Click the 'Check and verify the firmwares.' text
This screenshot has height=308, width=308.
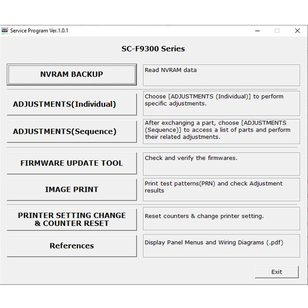(x=191, y=158)
